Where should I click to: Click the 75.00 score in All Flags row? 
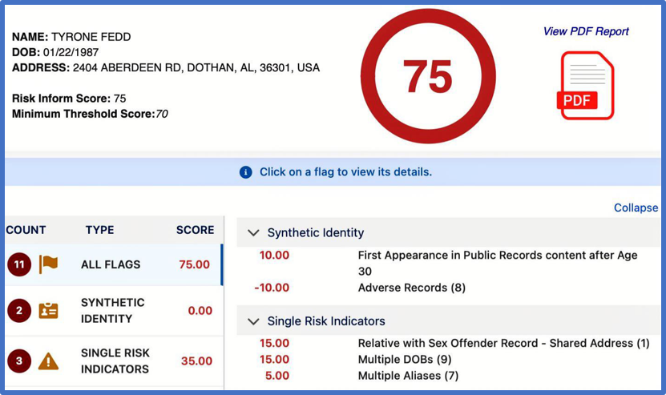(194, 264)
